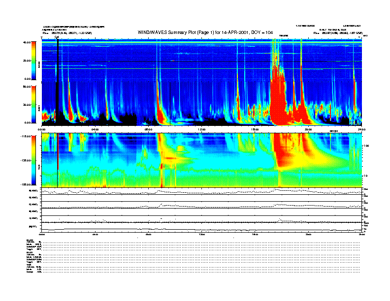Click the top line plot trace panel
Screen dimensions: 390x301
(202, 191)
